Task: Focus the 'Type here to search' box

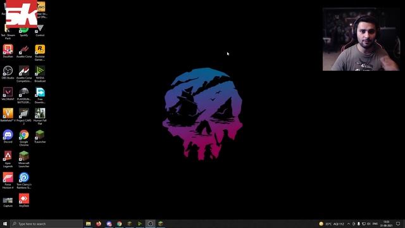Action: pyautogui.click(x=46, y=224)
